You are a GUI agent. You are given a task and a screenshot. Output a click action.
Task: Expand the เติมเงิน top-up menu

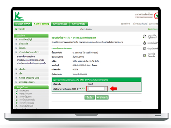tap(16, 69)
